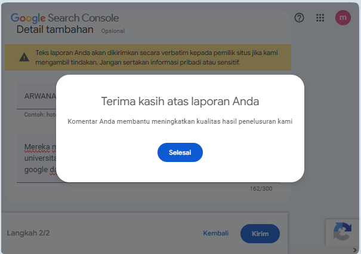Open the Google apps grid icon

coord(320,18)
